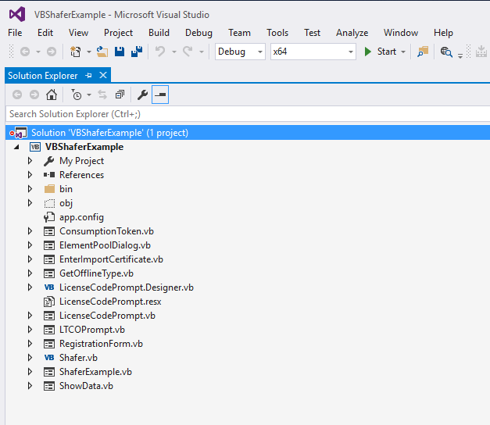Open the Redo history dropdown arrow
The width and height of the screenshot is (490, 425).
click(x=202, y=52)
